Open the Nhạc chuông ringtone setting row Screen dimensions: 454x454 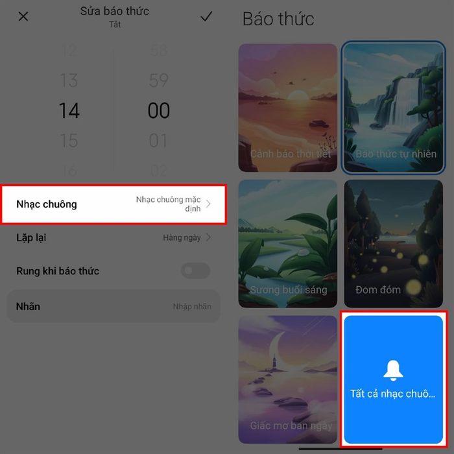113,204
